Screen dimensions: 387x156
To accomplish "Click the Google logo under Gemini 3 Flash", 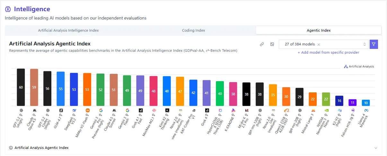I will coord(127,110).
